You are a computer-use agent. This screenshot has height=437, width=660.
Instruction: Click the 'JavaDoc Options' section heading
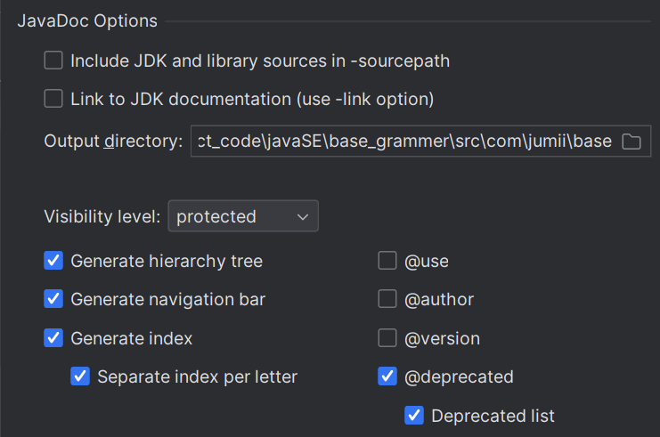pos(87,20)
